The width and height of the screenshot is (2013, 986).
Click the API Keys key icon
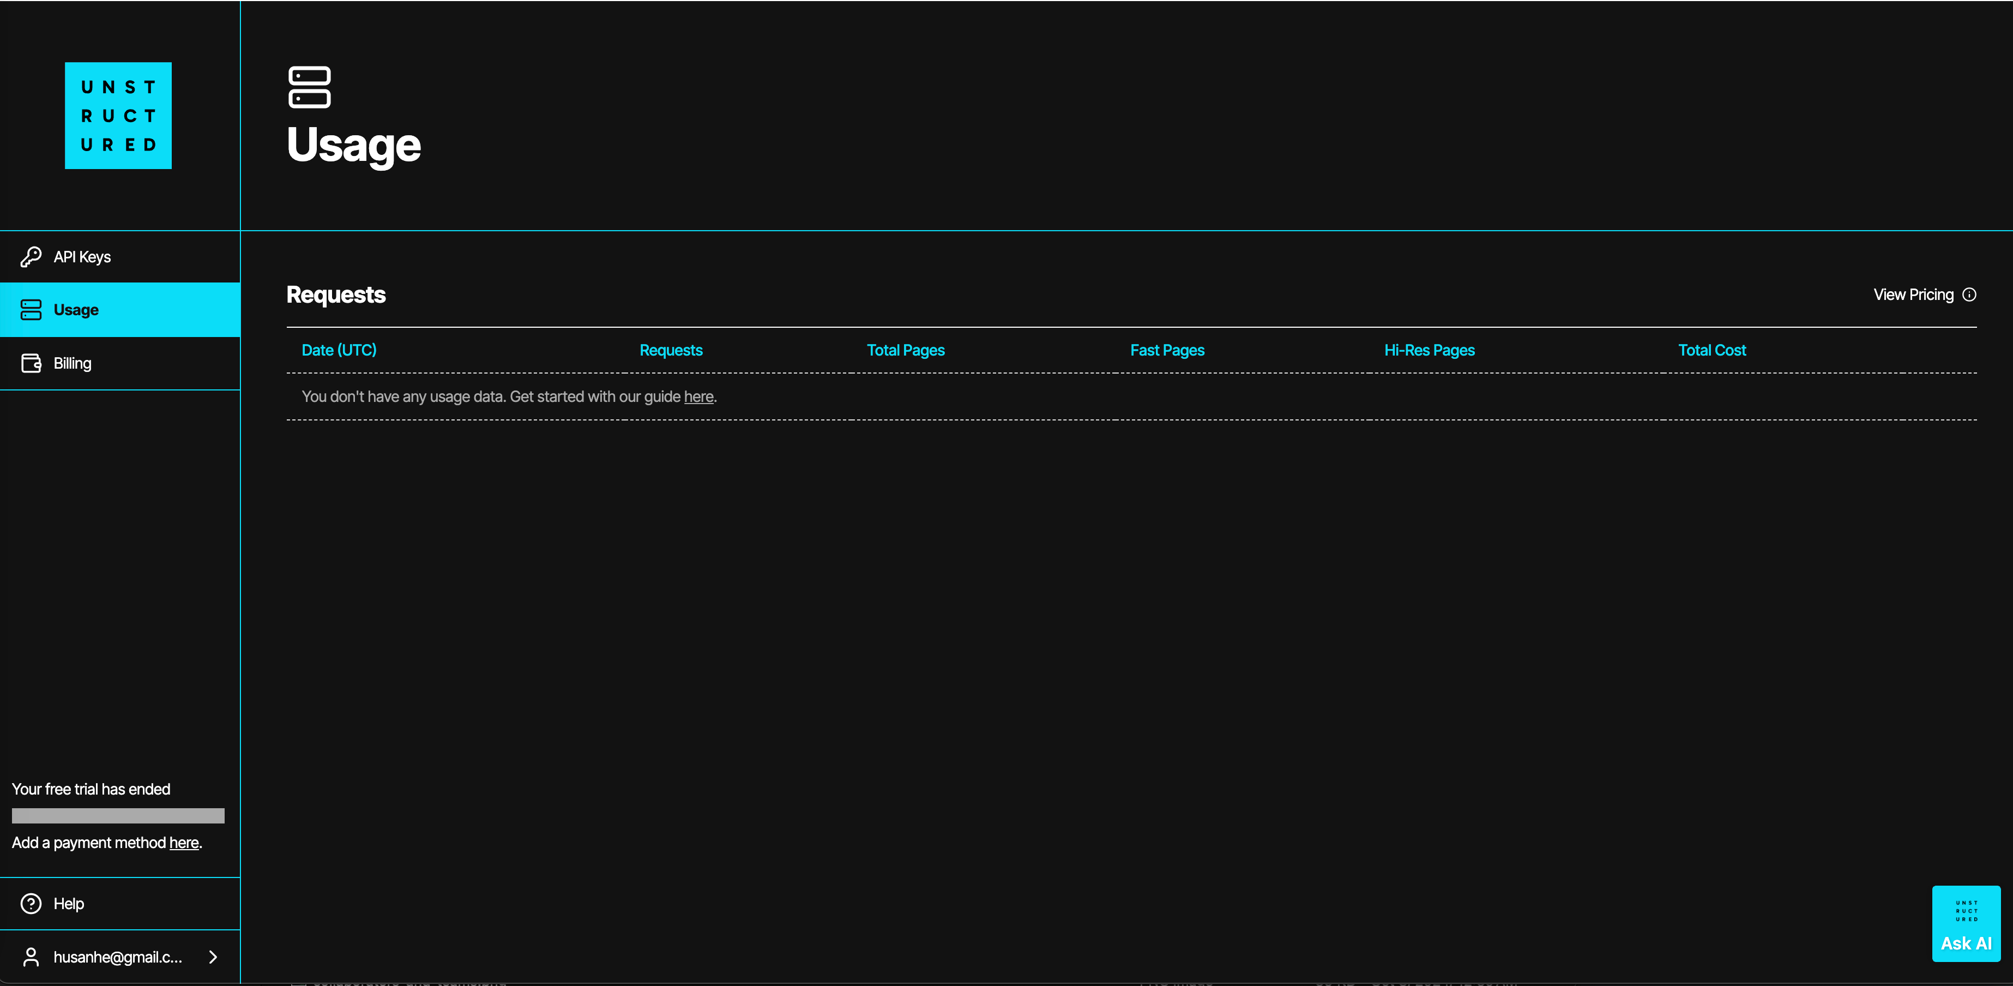pyautogui.click(x=31, y=256)
